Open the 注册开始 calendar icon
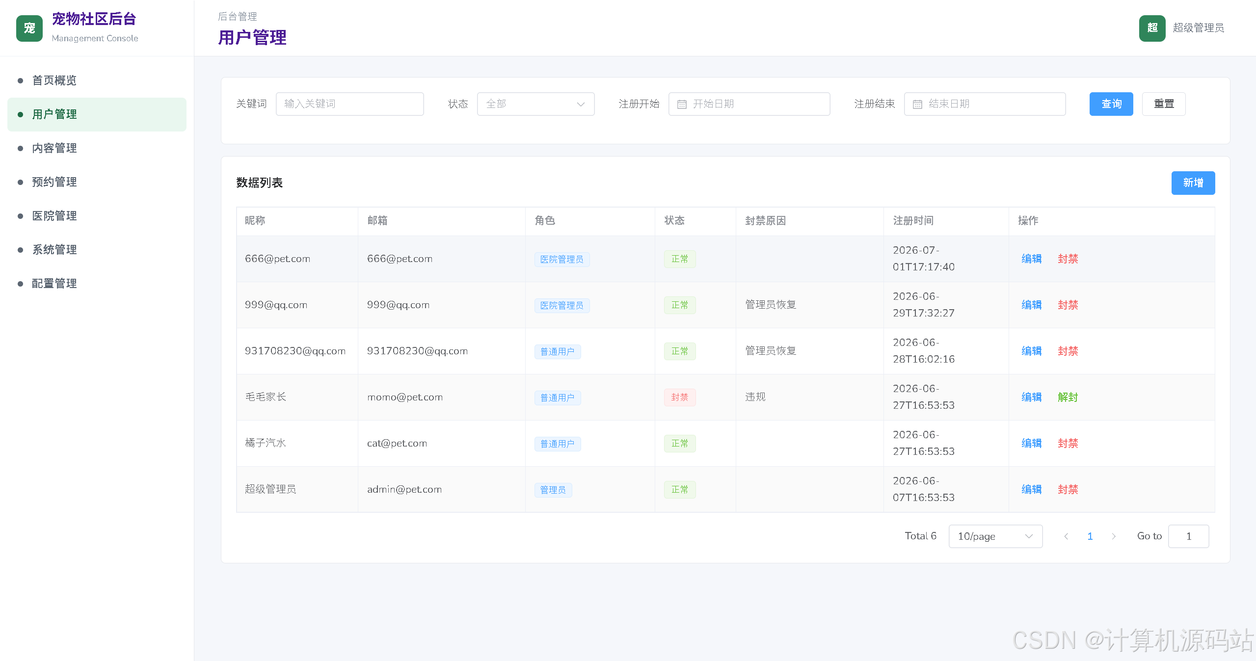 682,104
